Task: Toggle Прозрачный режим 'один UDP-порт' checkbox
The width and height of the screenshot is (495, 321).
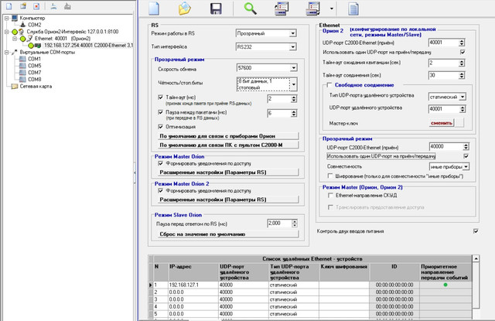Action: pyautogui.click(x=466, y=156)
